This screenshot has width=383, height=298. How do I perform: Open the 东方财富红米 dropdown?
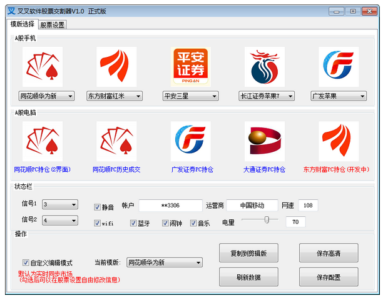click(115, 96)
